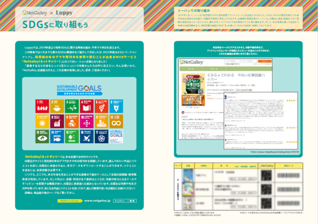This screenshot has height=224, width=318.
Task: Click the QR code in the first table row
Action: tap(266, 176)
